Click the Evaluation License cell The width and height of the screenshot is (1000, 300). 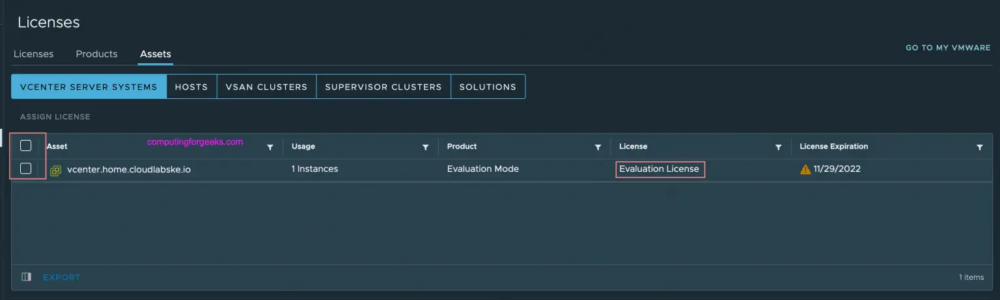point(659,169)
